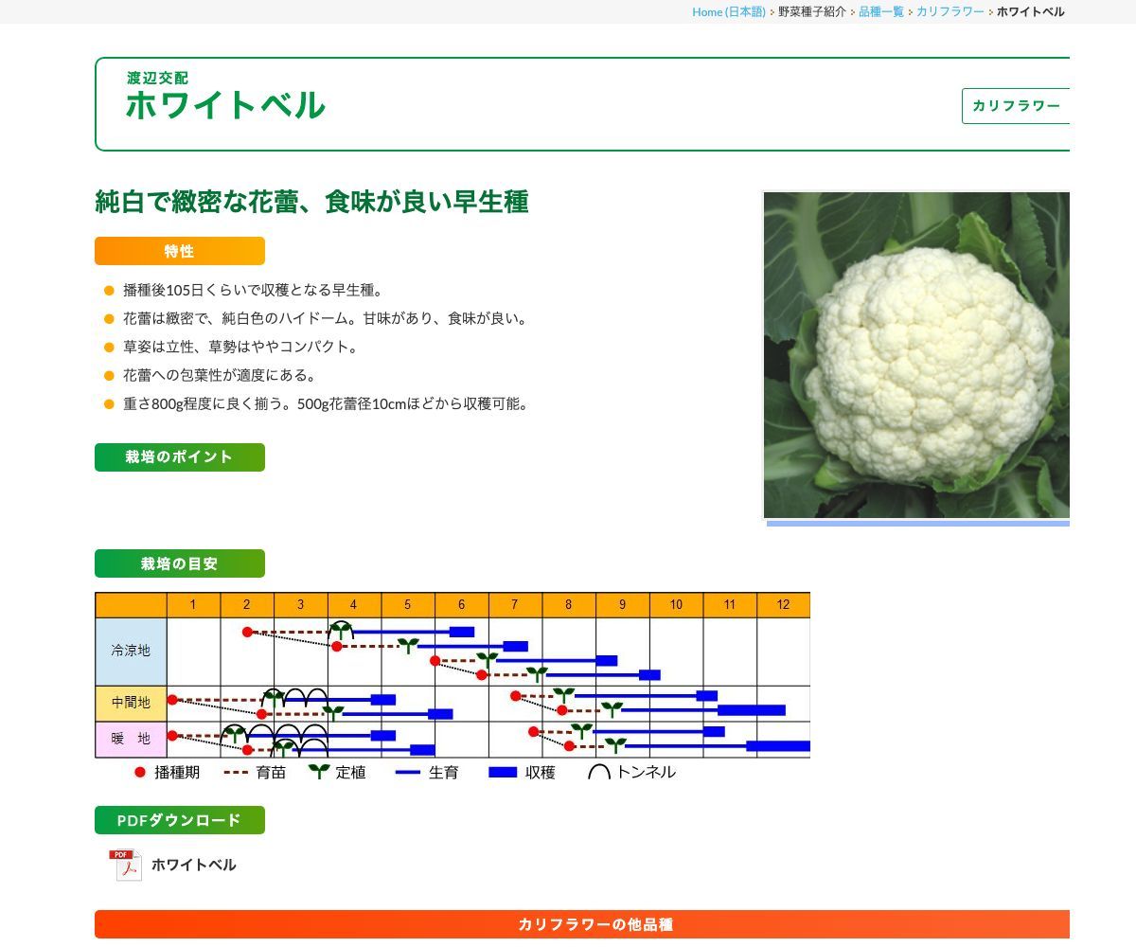Viewport: 1136px width, 947px height.
Task: Toggle the bullet beside 重さ800g feature
Action: [107, 403]
